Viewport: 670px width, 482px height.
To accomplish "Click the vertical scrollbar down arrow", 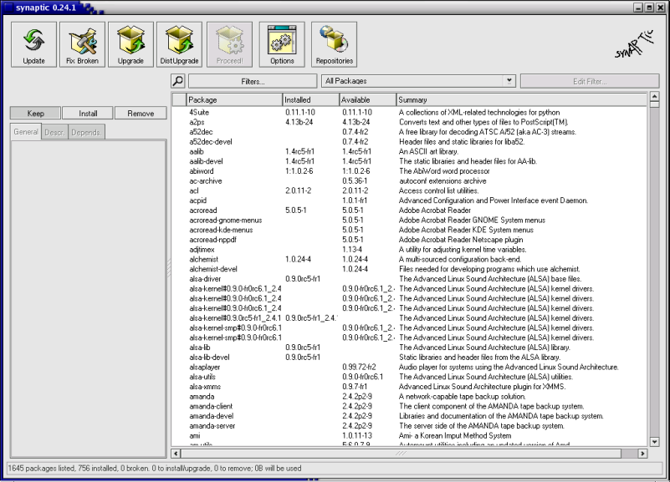I will 654,442.
